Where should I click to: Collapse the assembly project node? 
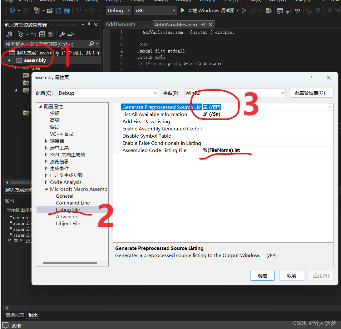pos(9,60)
